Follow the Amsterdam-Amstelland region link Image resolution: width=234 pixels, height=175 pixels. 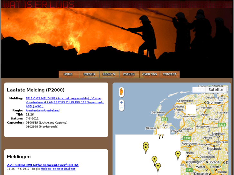42,110
